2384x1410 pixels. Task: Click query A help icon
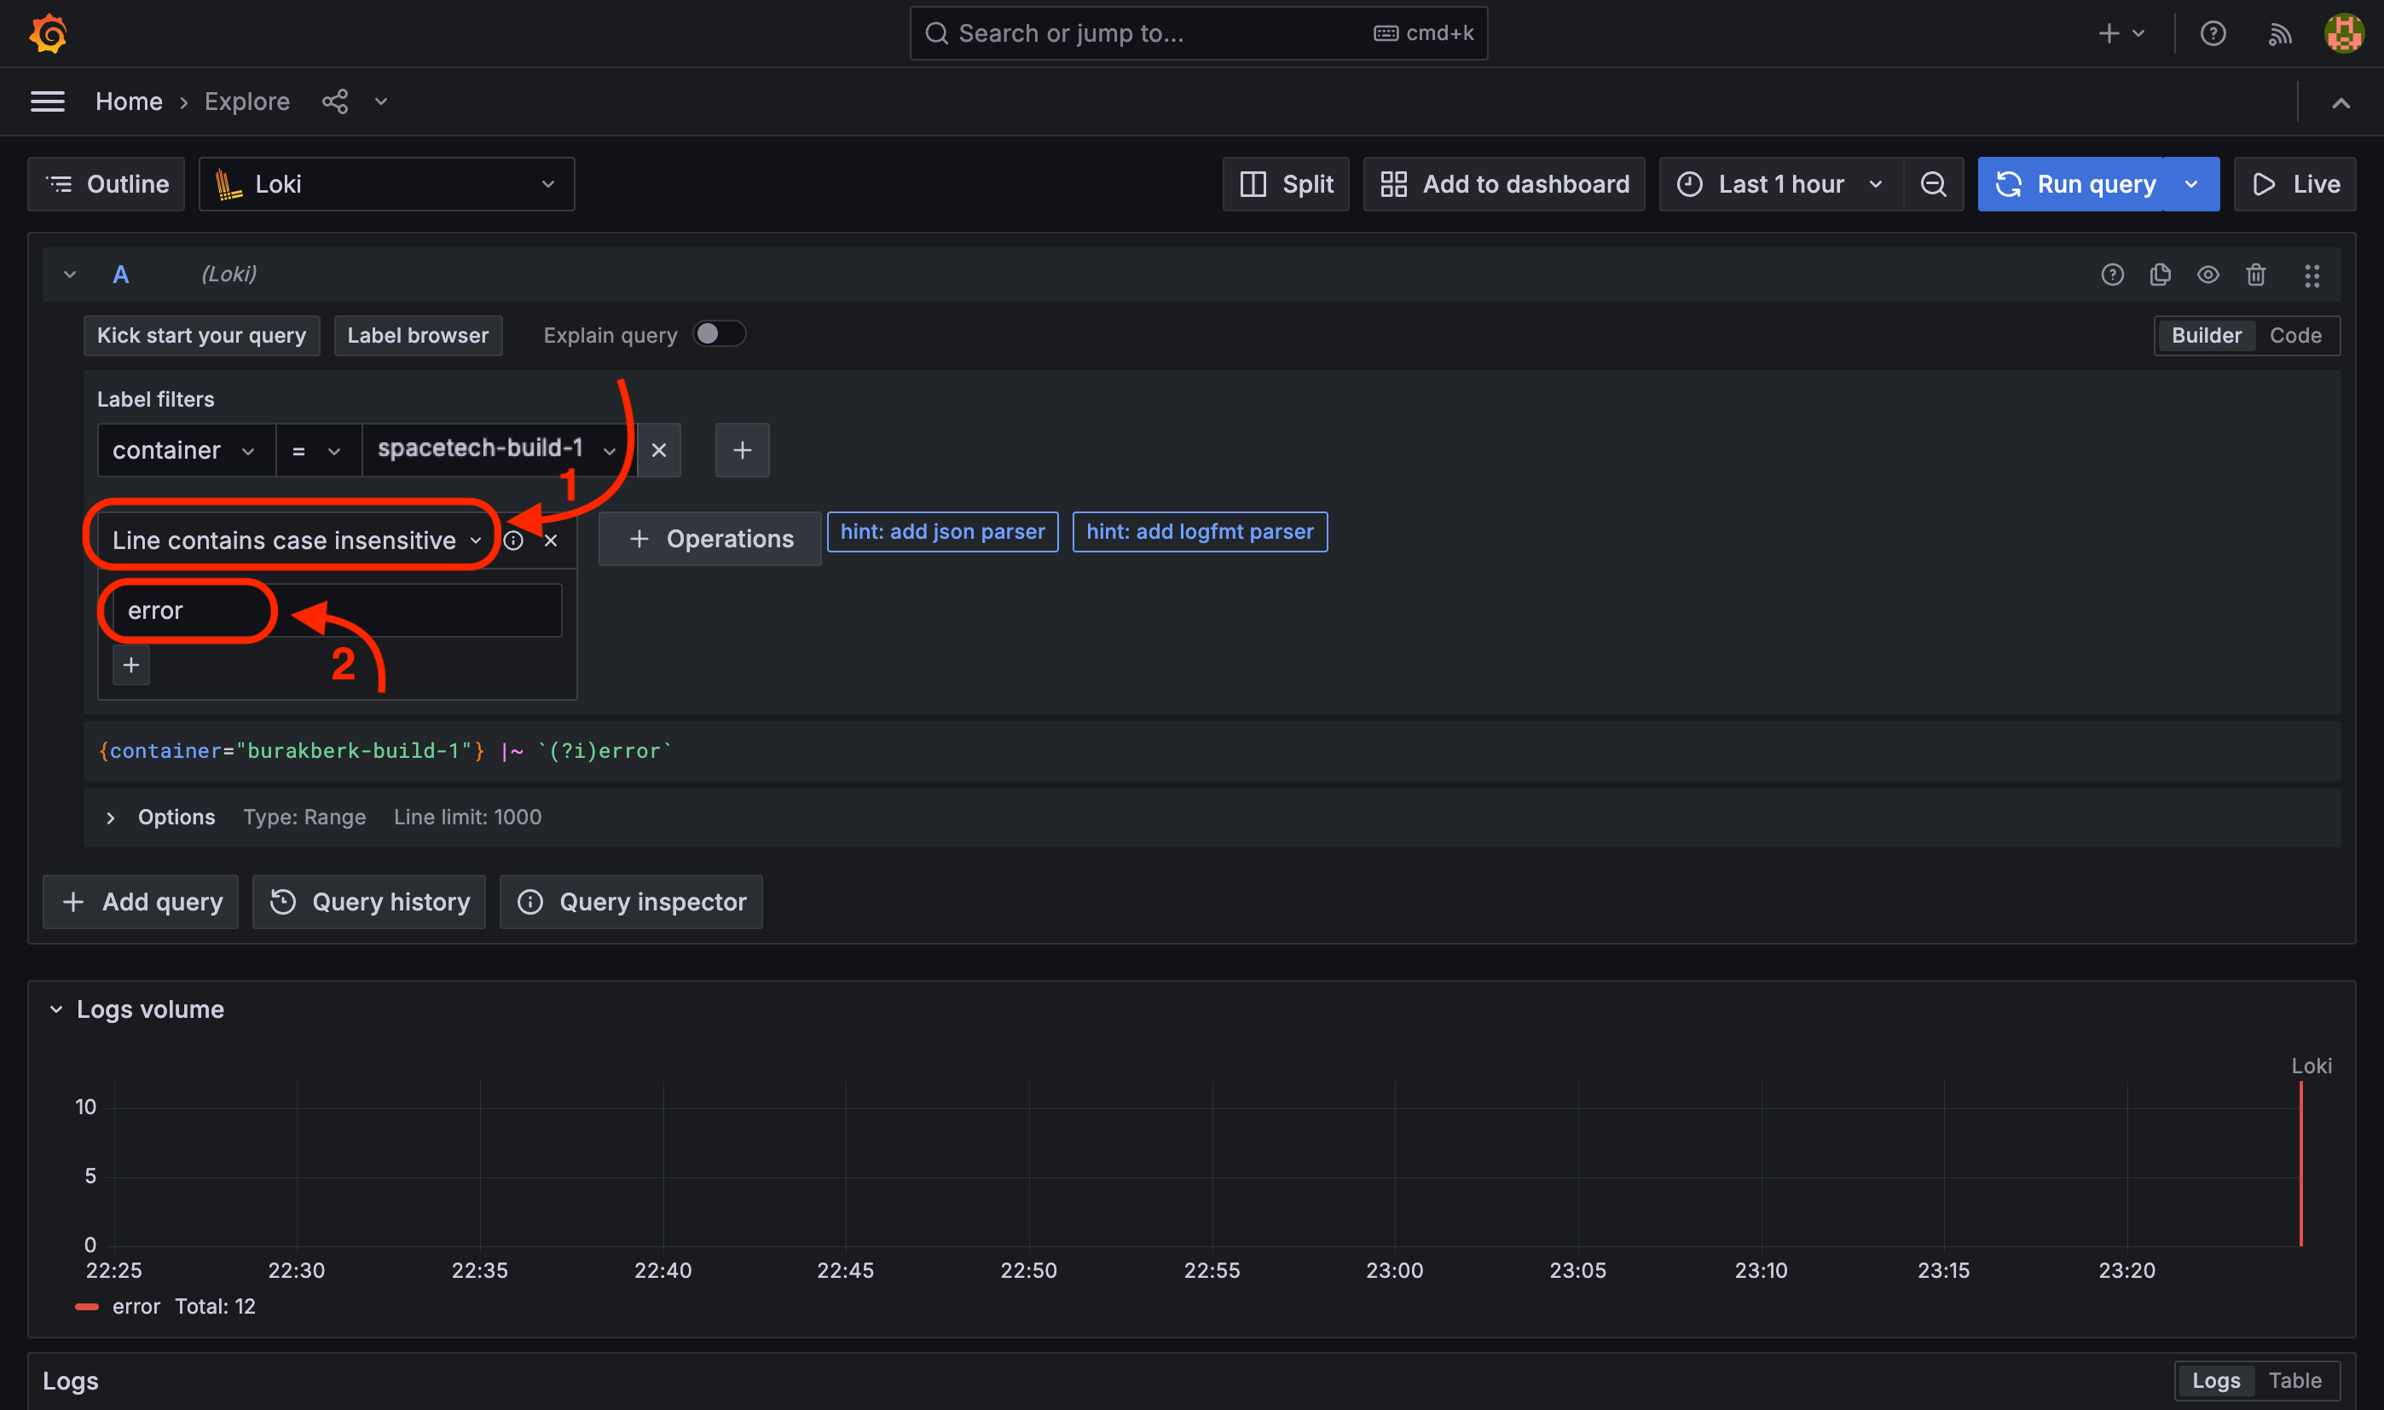click(2112, 274)
